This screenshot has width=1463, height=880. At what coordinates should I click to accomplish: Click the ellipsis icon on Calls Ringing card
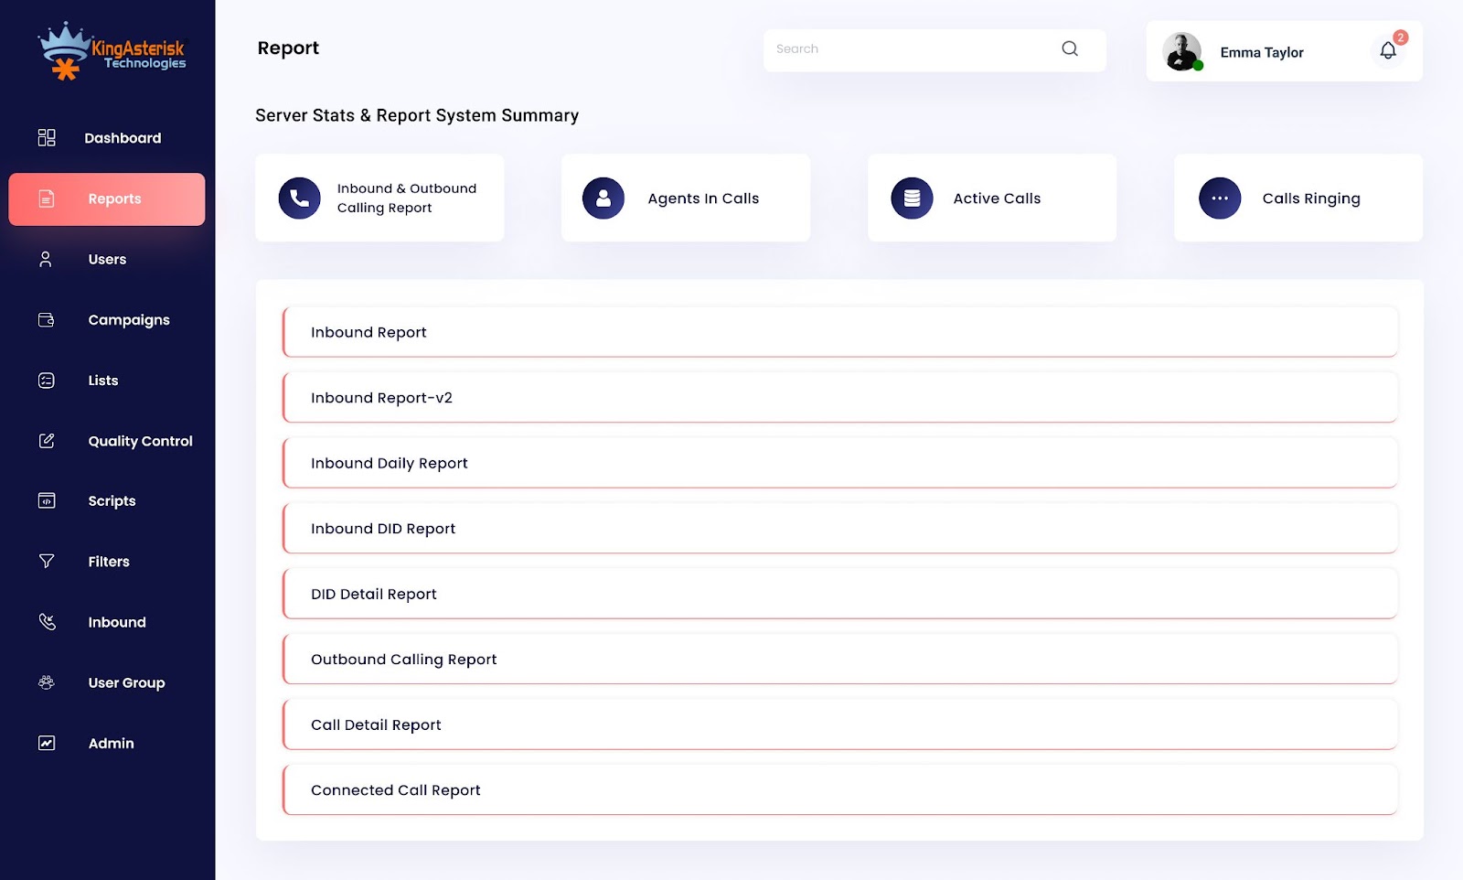[1220, 198]
